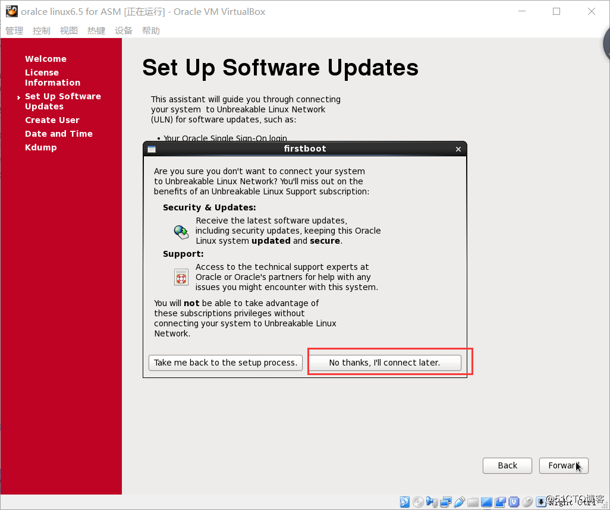Click the Security & Updates globe icon
This screenshot has width=610, height=510.
point(181,232)
